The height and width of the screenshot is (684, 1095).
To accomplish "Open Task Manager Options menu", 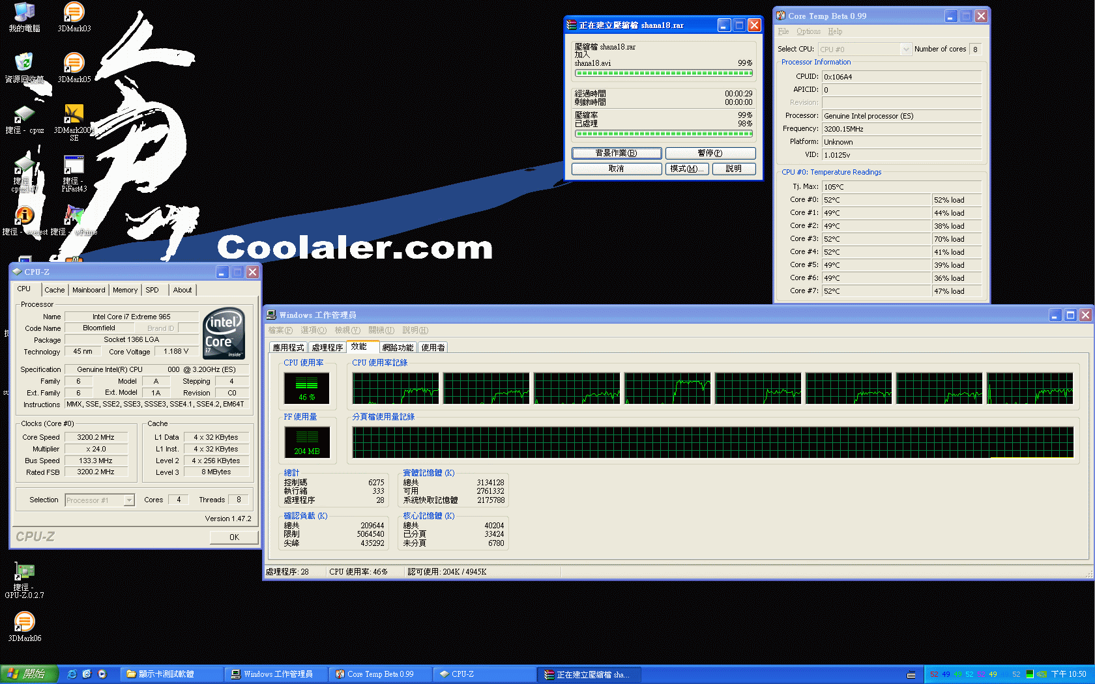I will 314,330.
